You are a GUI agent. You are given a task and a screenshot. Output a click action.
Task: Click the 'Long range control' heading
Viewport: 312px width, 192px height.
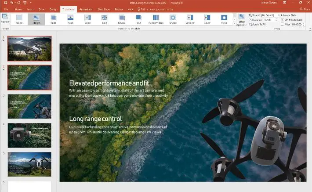point(95,119)
